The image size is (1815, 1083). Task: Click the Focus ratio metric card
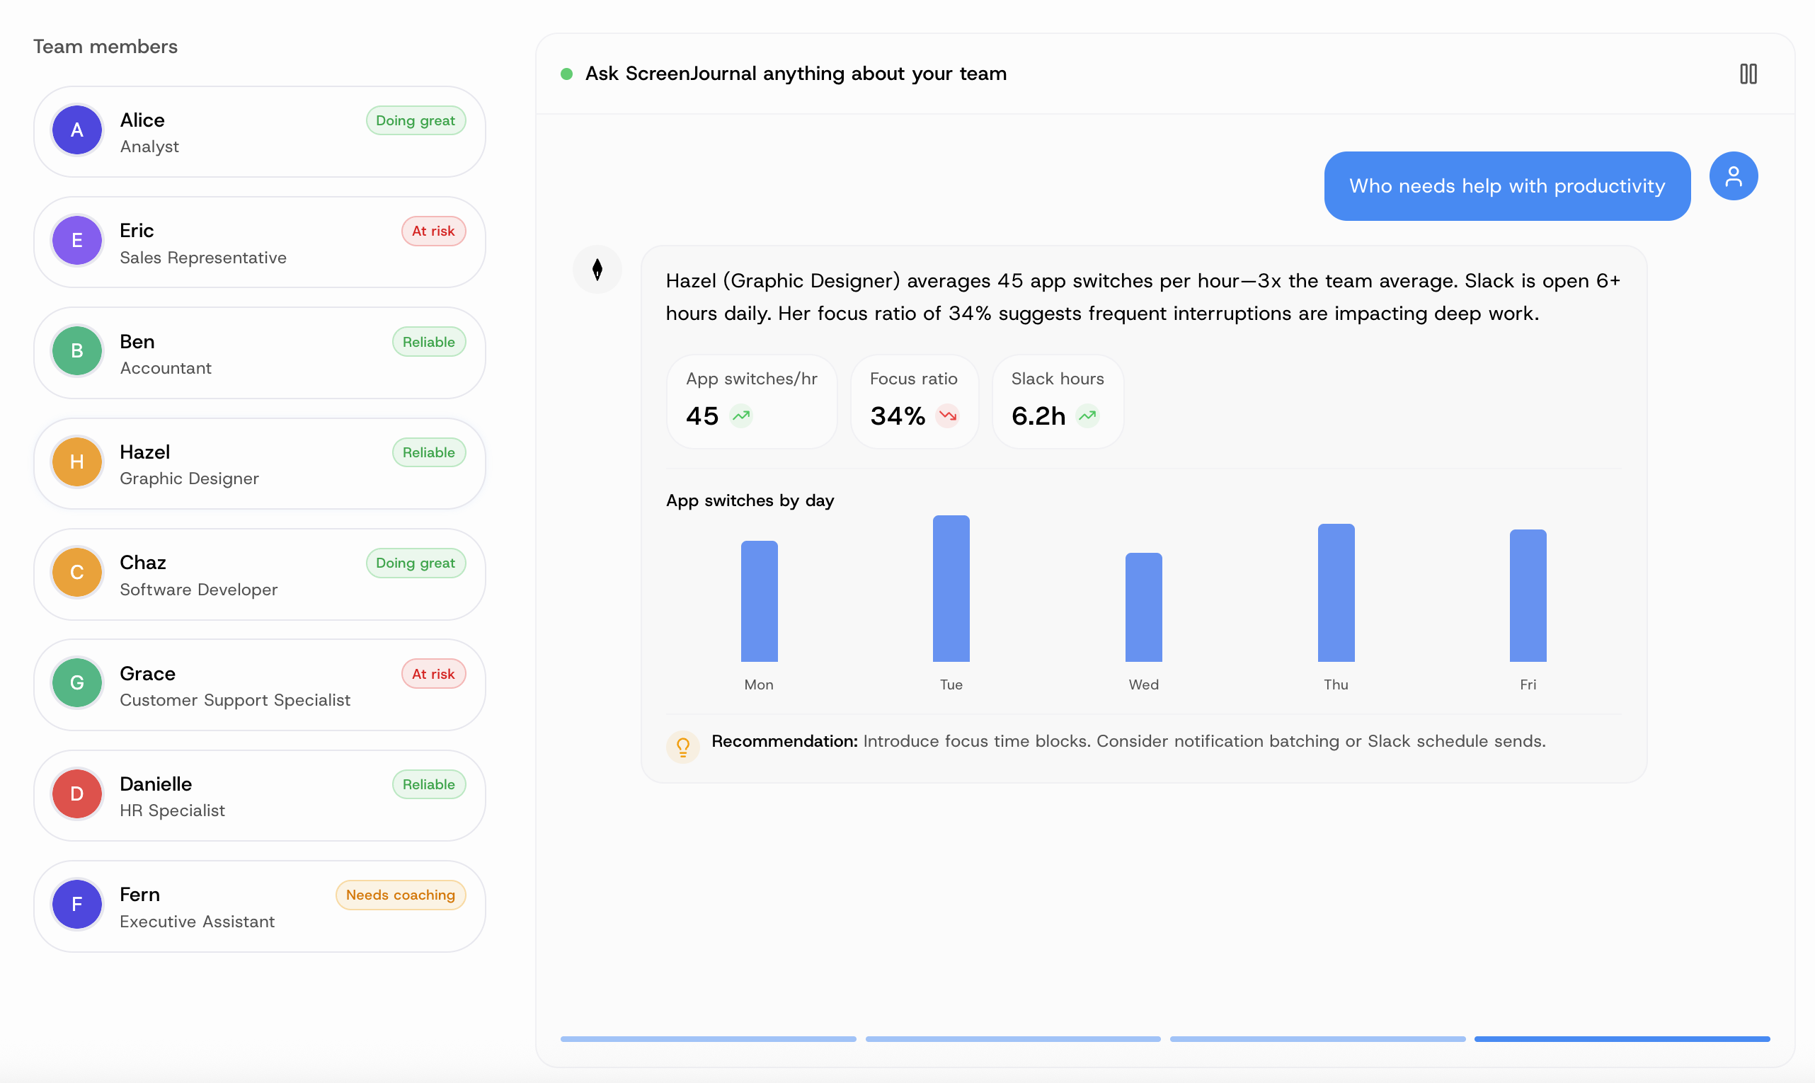(x=914, y=401)
